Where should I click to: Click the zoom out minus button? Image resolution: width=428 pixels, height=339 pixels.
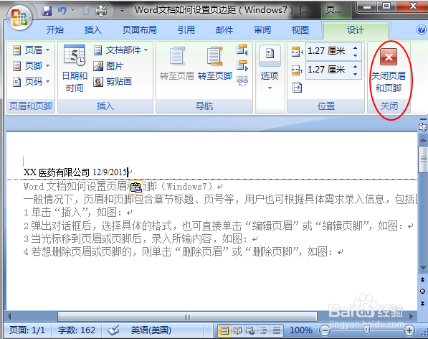[x=325, y=330]
